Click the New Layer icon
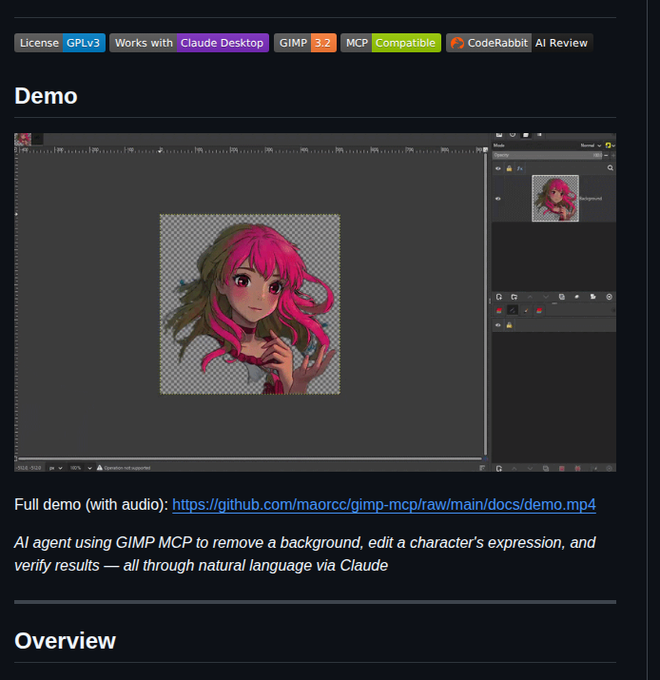The width and height of the screenshot is (660, 680). coord(499,297)
